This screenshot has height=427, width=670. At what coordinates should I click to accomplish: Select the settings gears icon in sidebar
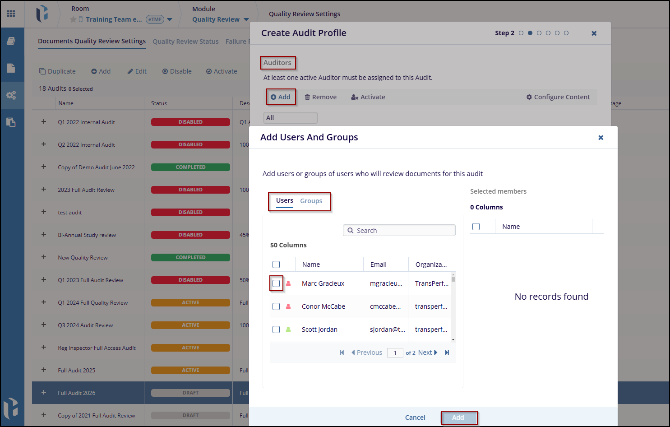[11, 95]
